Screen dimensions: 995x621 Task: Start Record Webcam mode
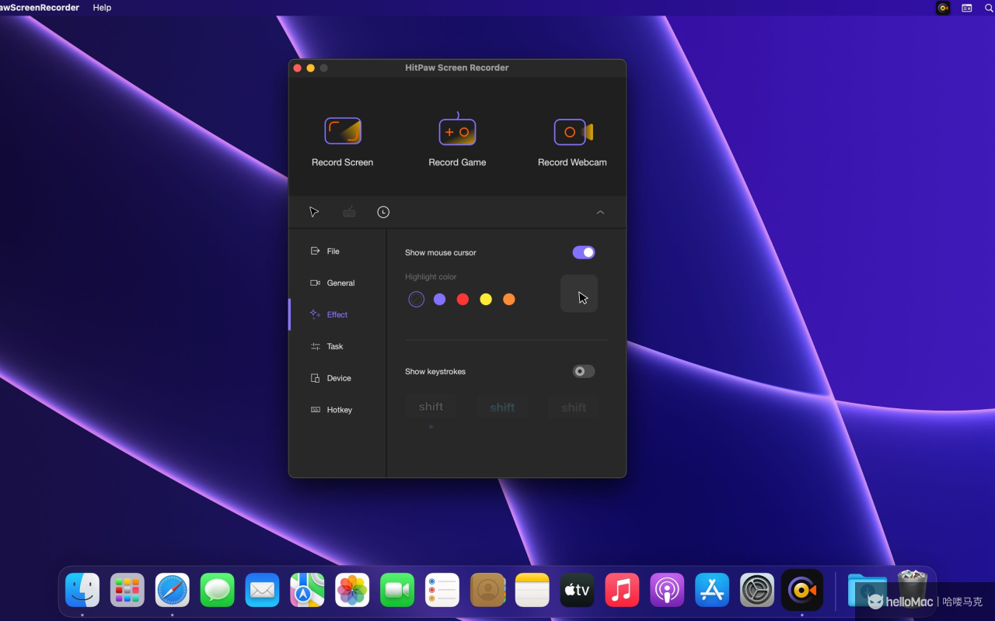pyautogui.click(x=572, y=141)
